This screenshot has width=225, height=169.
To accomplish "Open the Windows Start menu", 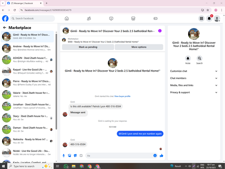I will click(3, 166).
